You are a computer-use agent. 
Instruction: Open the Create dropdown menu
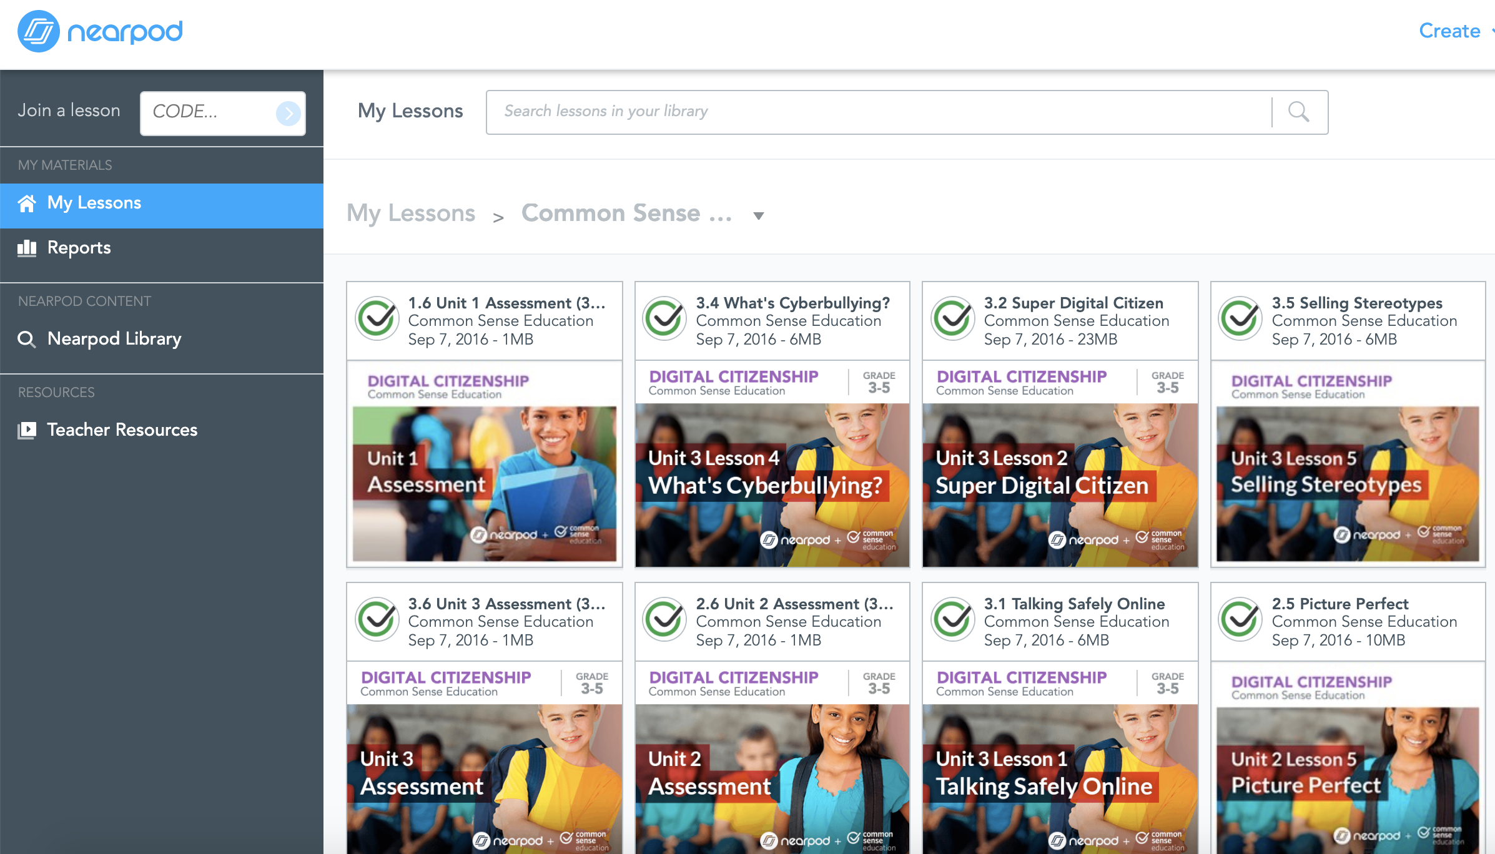1450,31
